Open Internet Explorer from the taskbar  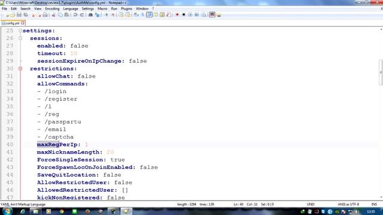point(23,211)
